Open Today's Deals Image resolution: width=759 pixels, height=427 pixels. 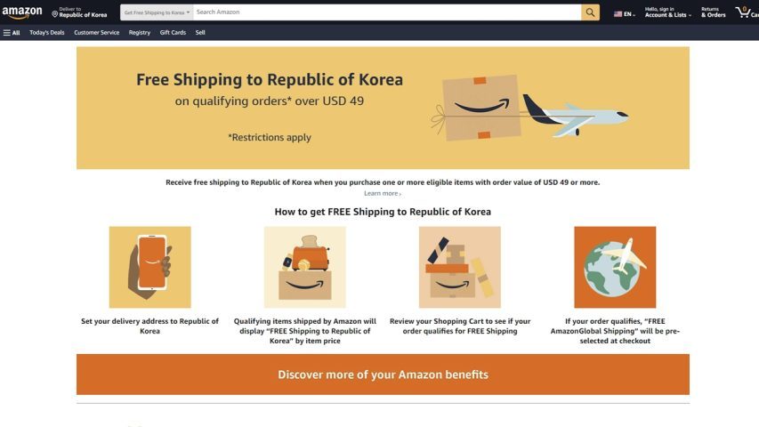[x=47, y=32]
